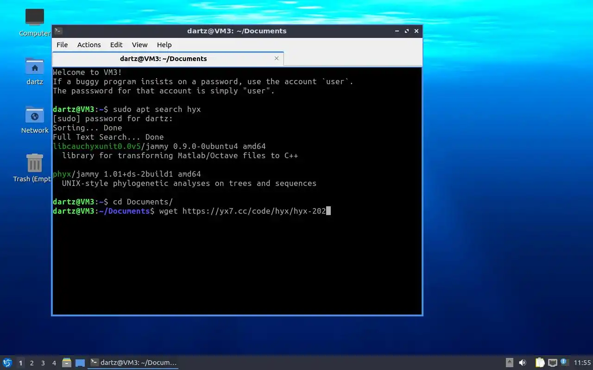Image resolution: width=593 pixels, height=370 pixels.
Task: Open the Actions menu
Action: tap(89, 45)
